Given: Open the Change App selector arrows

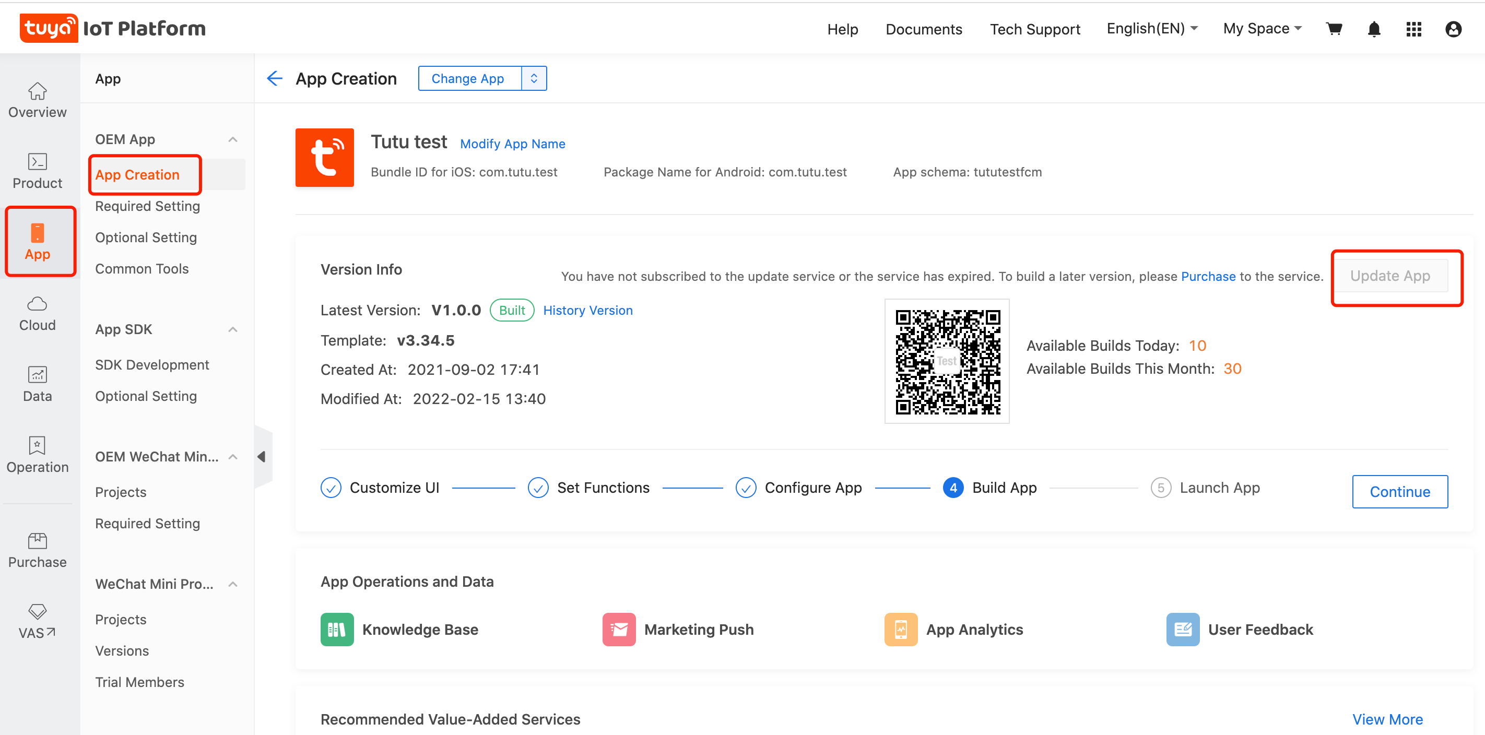Looking at the screenshot, I should tap(534, 78).
